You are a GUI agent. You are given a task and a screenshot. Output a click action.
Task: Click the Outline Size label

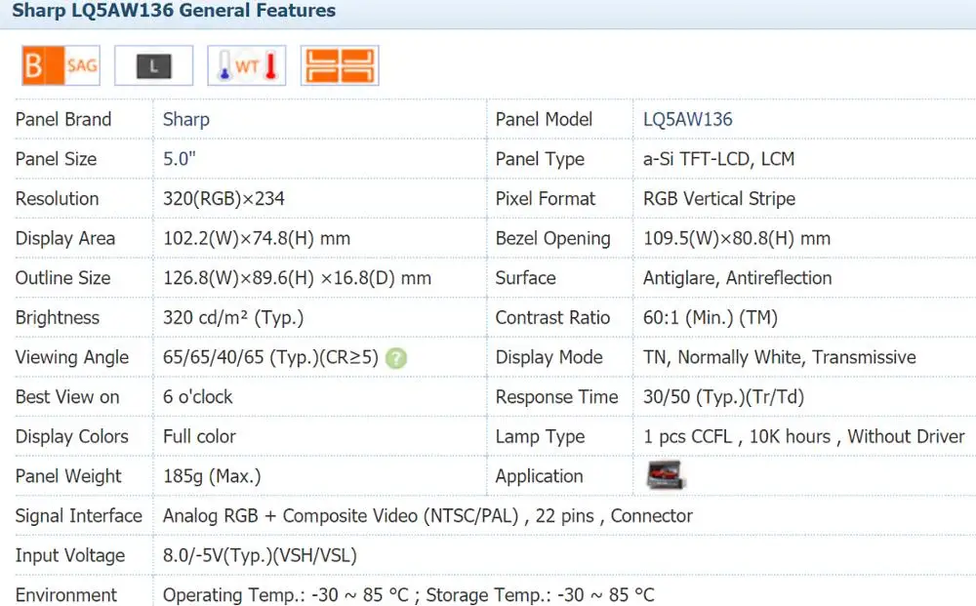coord(62,278)
